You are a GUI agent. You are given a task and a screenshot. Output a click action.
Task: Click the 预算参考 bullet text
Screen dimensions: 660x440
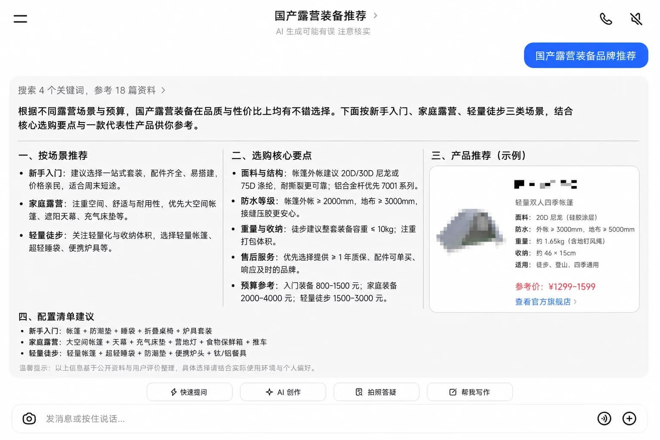click(x=319, y=292)
